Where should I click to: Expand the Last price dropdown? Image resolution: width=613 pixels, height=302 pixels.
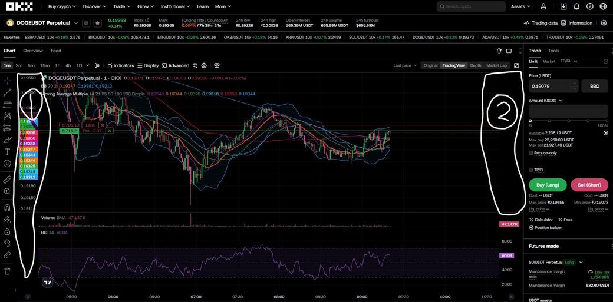(x=404, y=65)
